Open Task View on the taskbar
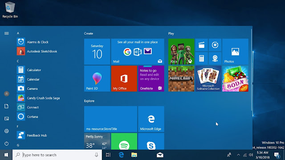Screen dimensions: 285x160 point(108,155)
